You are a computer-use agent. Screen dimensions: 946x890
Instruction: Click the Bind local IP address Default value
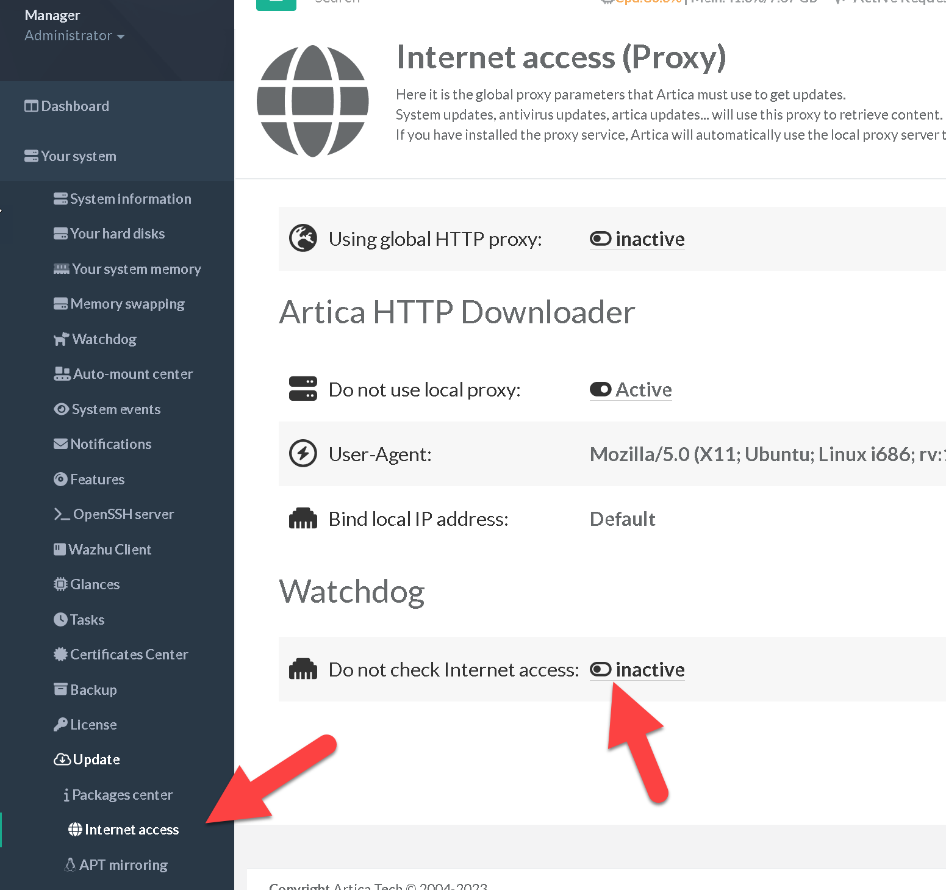[622, 519]
